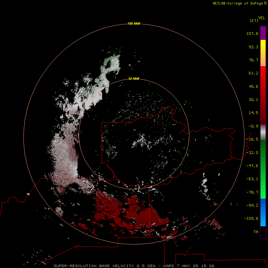Click the NEXLAB-College of DuPage watermark text
The image size is (268, 268).
(239, 3)
